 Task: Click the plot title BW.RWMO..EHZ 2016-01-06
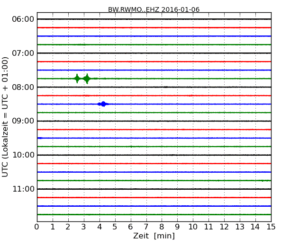[154, 9]
